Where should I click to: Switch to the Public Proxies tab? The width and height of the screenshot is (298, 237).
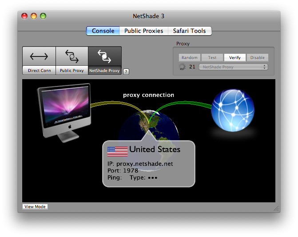(144, 31)
